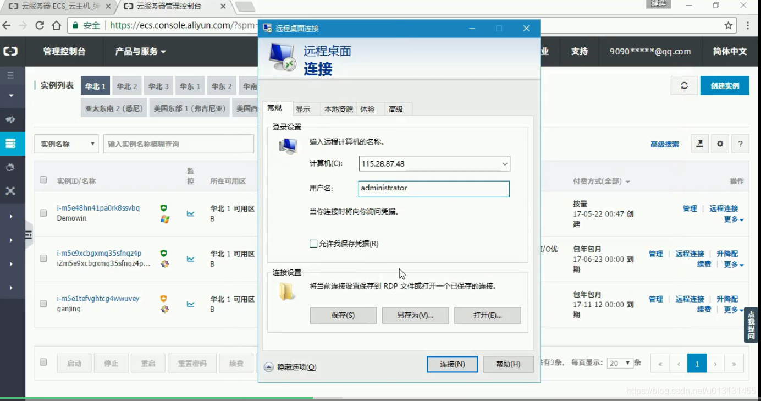Open the new browser tab button
The height and width of the screenshot is (401, 761).
[x=245, y=7]
